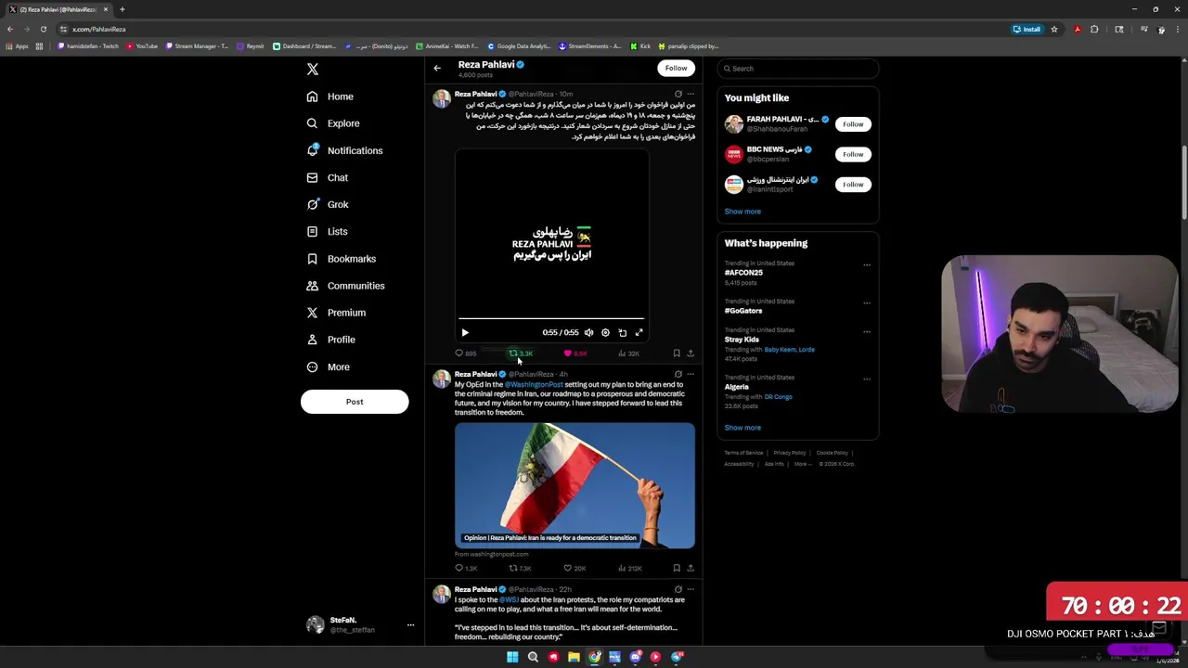The image size is (1188, 668).
Task: Open more options on 10m post
Action: point(691,95)
